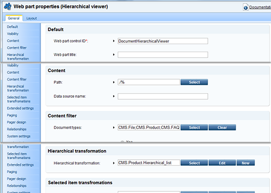The image size is (271, 193).
Task: Click arrow beside Data source name
Action: (x=114, y=96)
